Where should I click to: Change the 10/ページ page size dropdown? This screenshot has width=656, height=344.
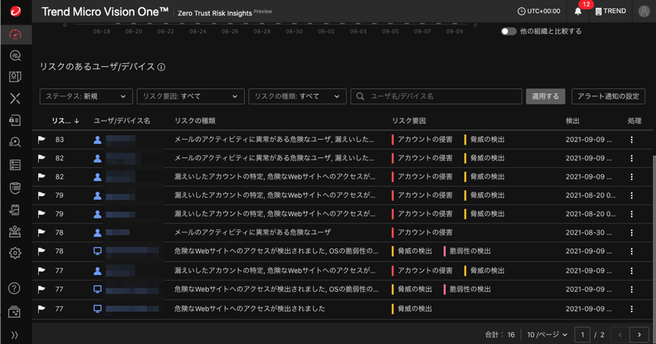coord(547,334)
